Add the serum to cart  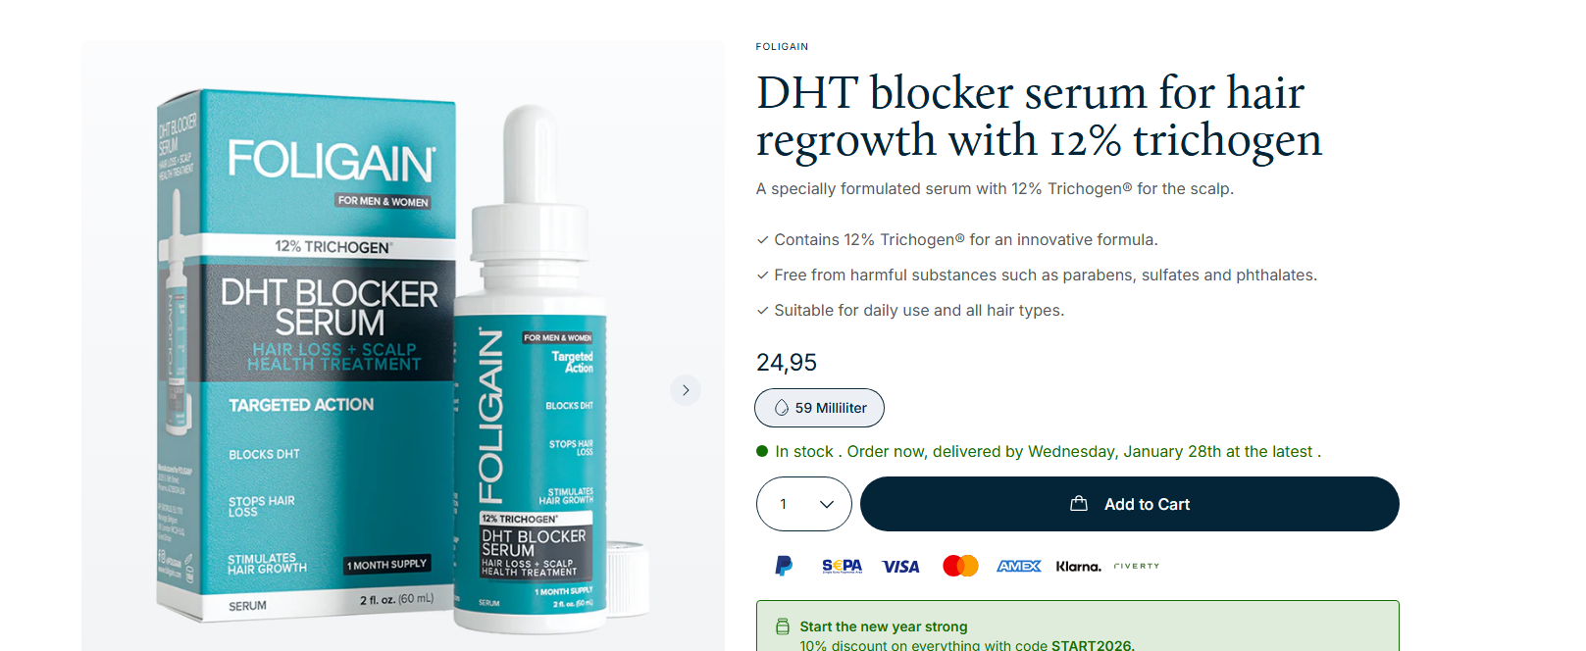pos(1130,504)
